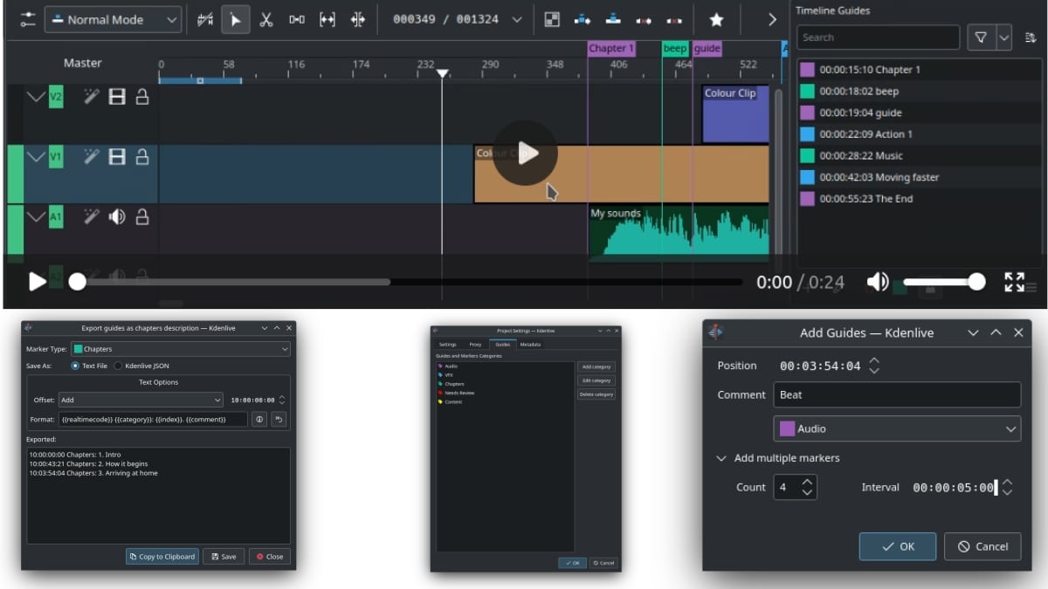Open the filter funnel in Timeline Guides

(x=981, y=38)
